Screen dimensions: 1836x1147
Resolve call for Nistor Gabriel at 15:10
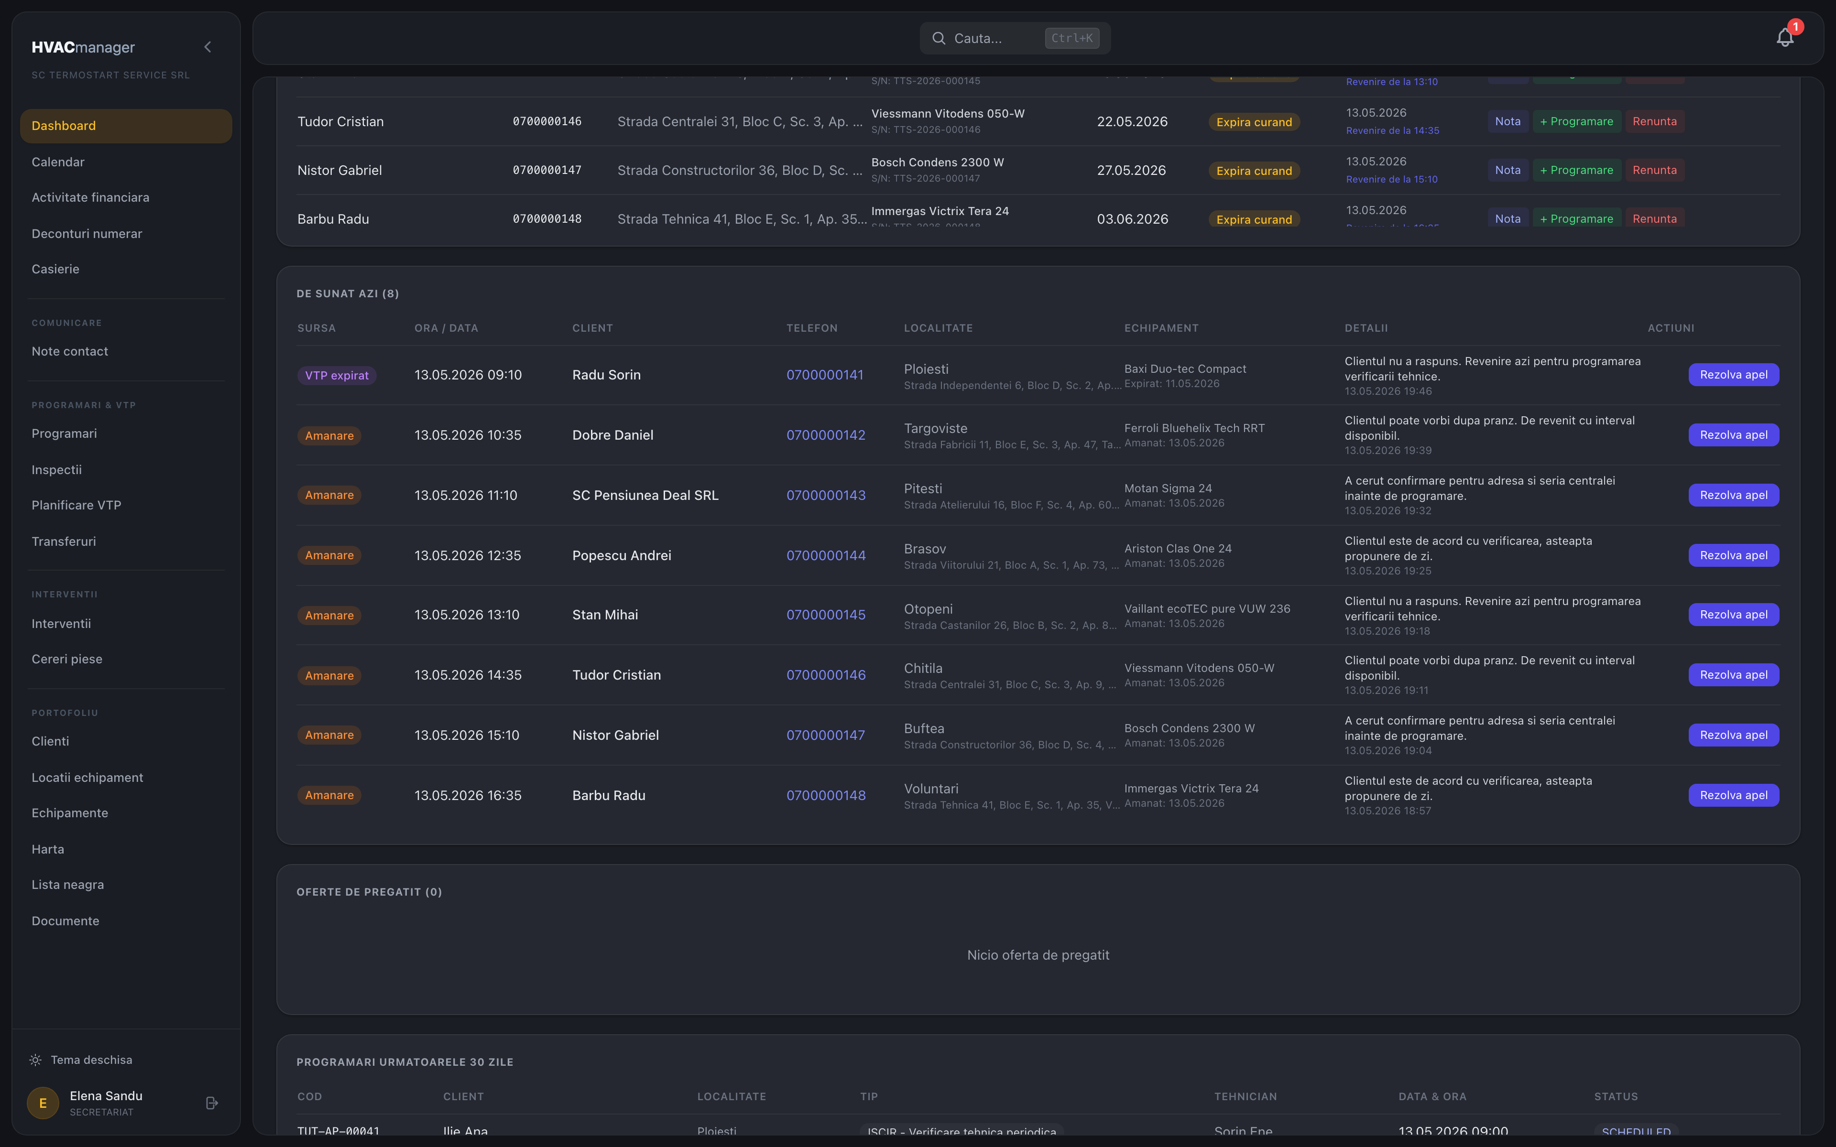click(1734, 735)
